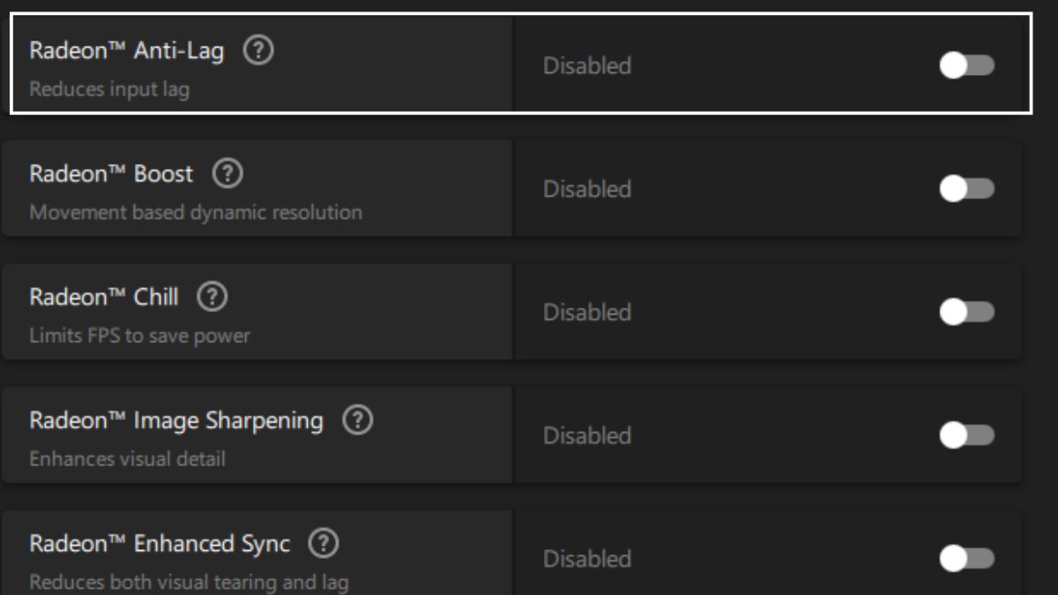This screenshot has width=1058, height=595.
Task: Click Disabled status for Radeon Chill
Action: tap(586, 313)
